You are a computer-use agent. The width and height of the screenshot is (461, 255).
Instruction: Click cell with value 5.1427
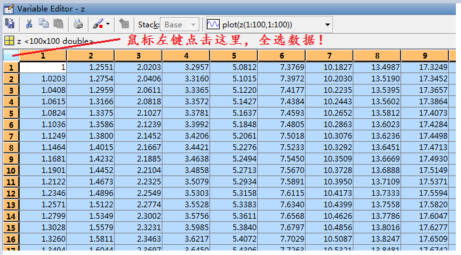click(234, 102)
